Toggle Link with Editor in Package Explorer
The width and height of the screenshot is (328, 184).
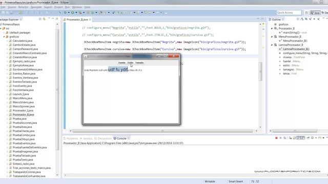tap(44, 19)
